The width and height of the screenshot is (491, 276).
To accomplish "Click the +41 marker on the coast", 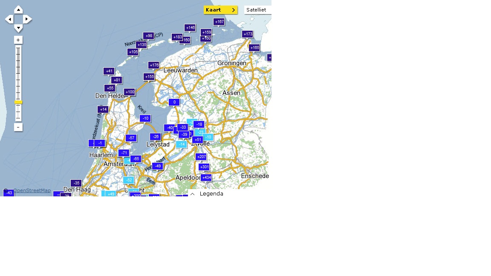I will point(109,71).
